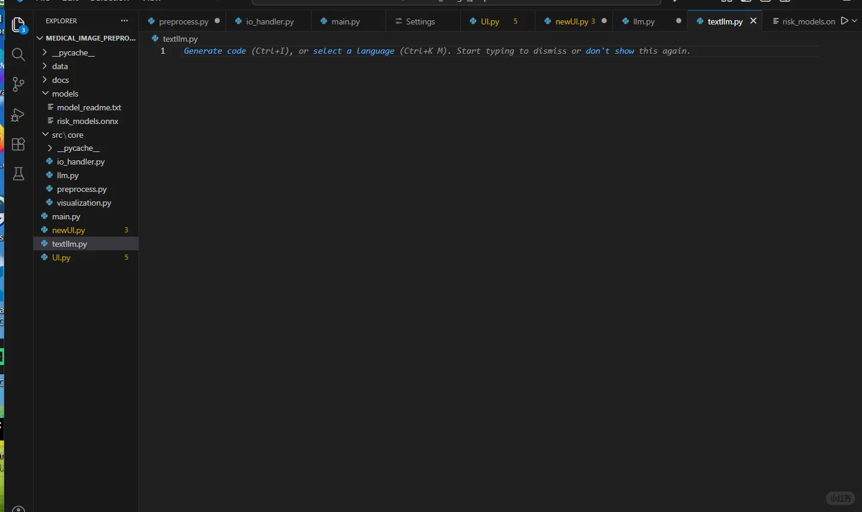862x512 pixels.
Task: Open the Source Control panel
Action: tap(18, 84)
